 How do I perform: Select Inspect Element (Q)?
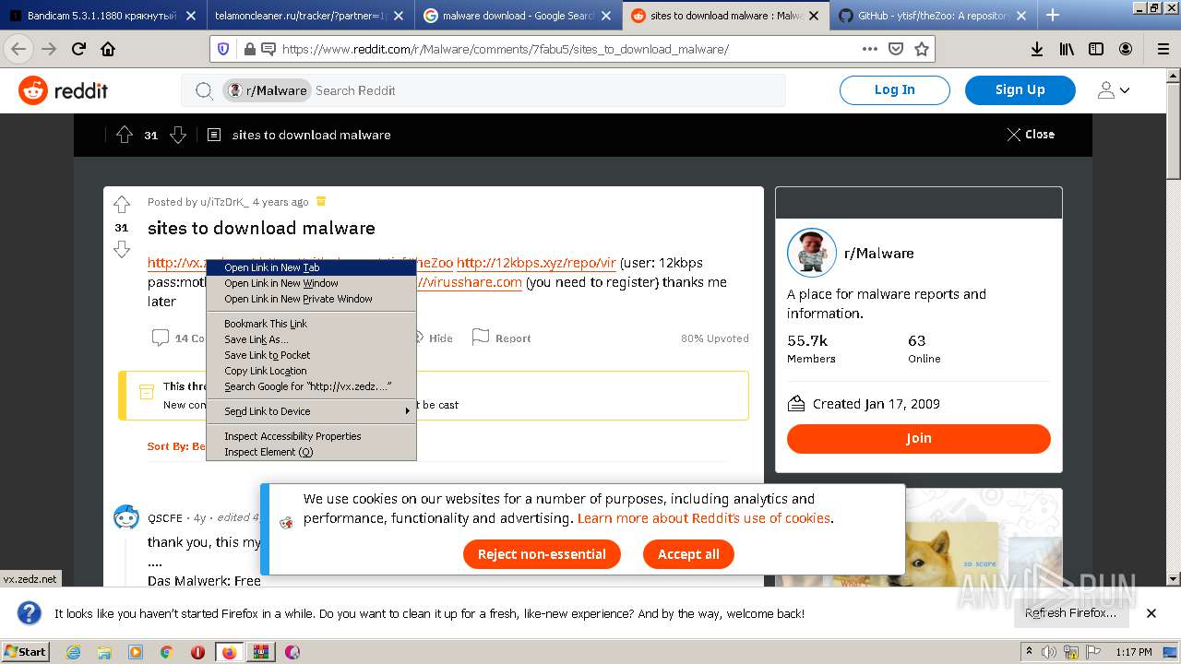[311, 452]
